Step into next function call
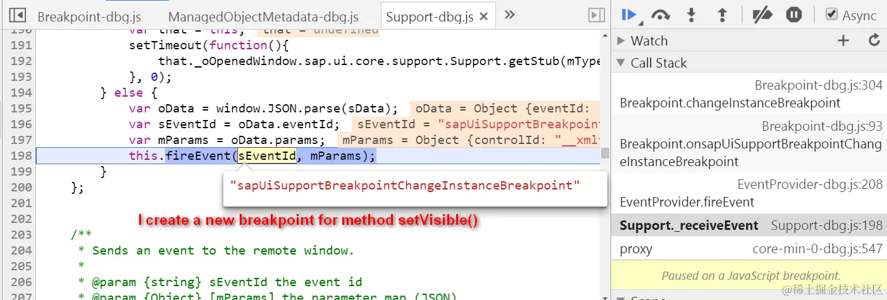887x300 pixels. coord(692,15)
